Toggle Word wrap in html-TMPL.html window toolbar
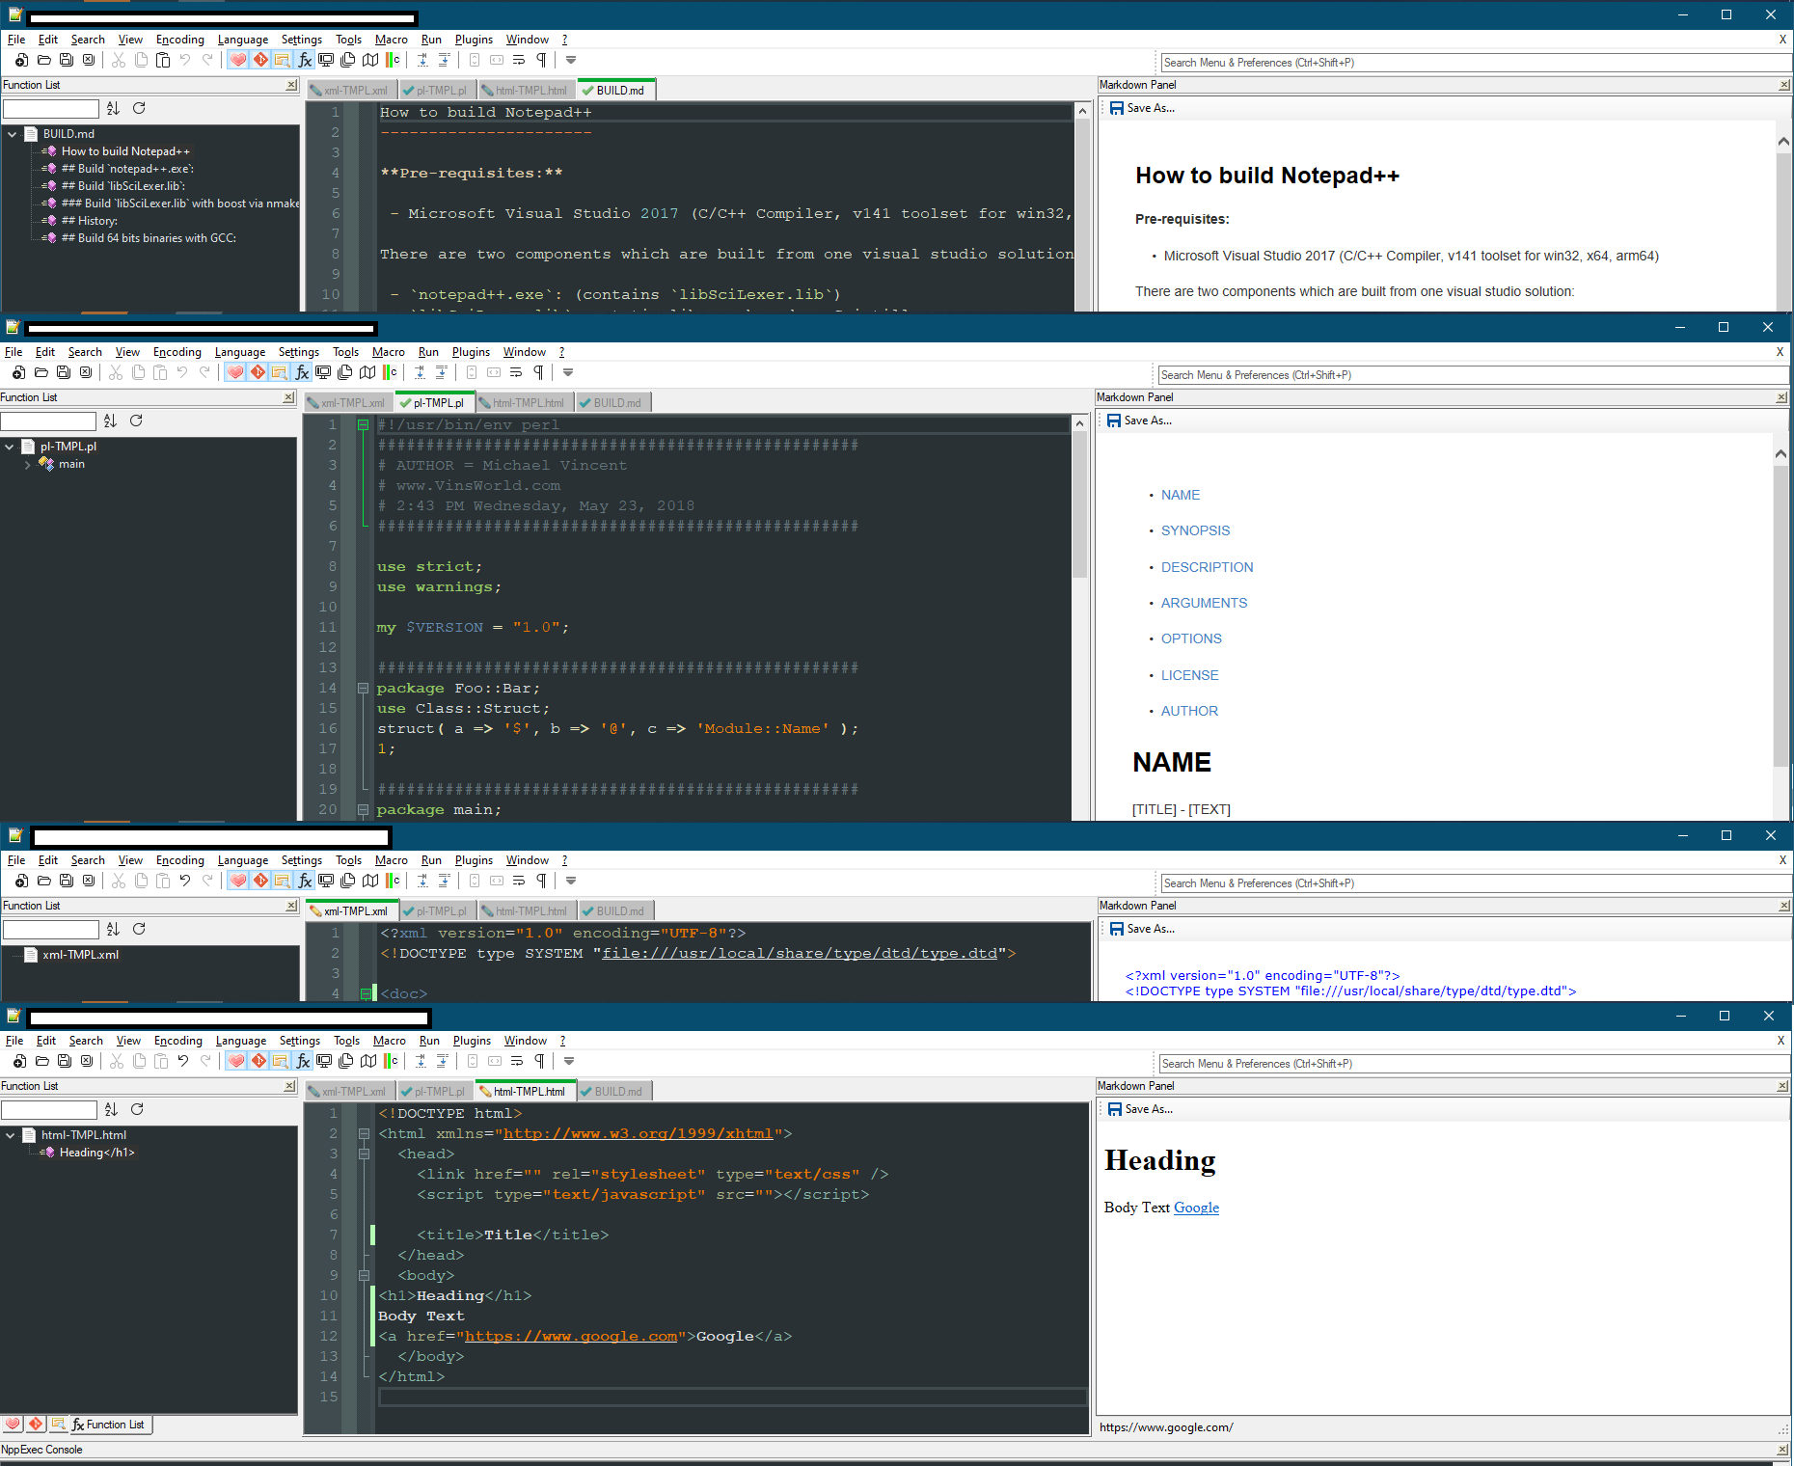Viewport: 1794px width, 1466px height. [517, 1061]
